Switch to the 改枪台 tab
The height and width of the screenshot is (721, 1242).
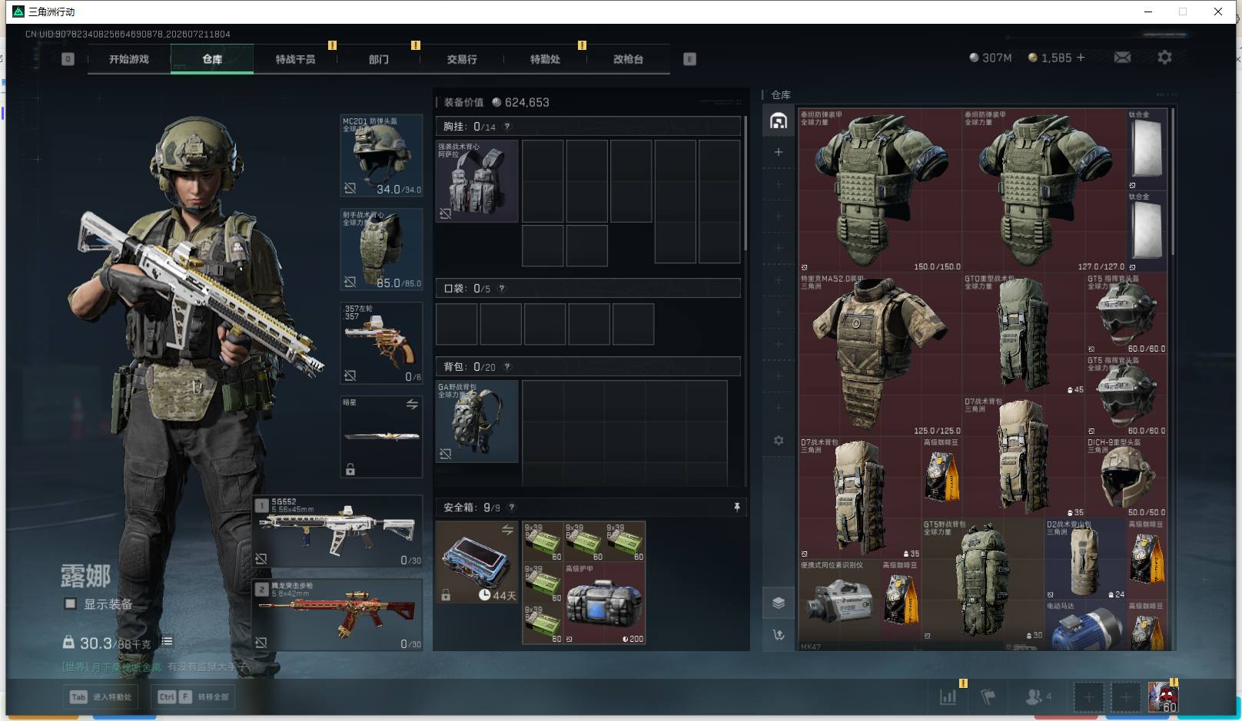(x=628, y=59)
